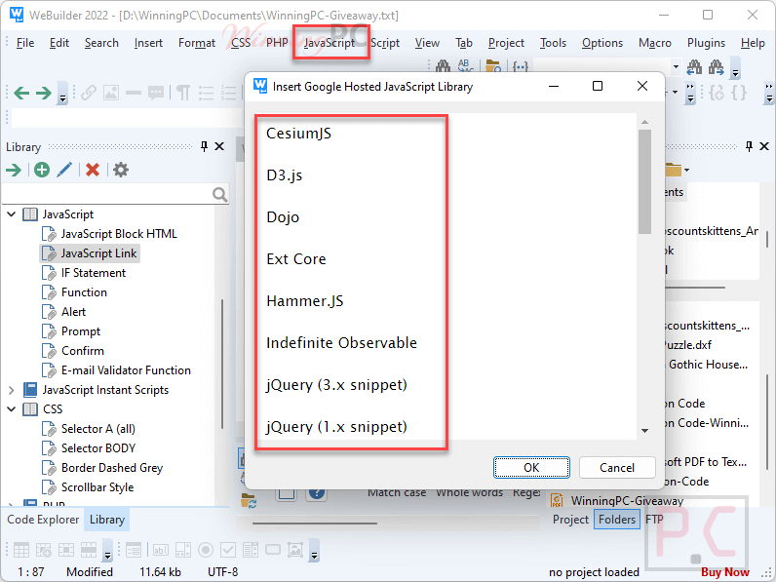Click the insert table icon in bottom toolbar
The width and height of the screenshot is (776, 582).
click(x=21, y=550)
